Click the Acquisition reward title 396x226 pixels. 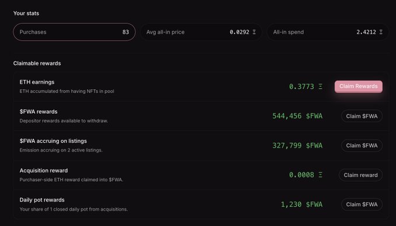point(44,171)
